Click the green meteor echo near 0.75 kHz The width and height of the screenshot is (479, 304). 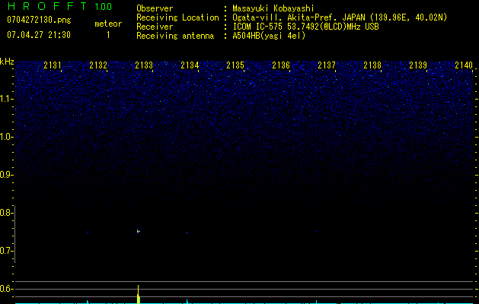pyautogui.click(x=139, y=230)
